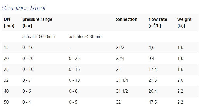Click the connection column header
The height and width of the screenshot is (106, 200).
tap(126, 19)
